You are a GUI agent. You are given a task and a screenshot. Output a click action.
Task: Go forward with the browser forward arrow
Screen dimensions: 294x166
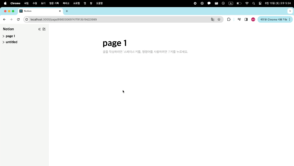click(11, 19)
